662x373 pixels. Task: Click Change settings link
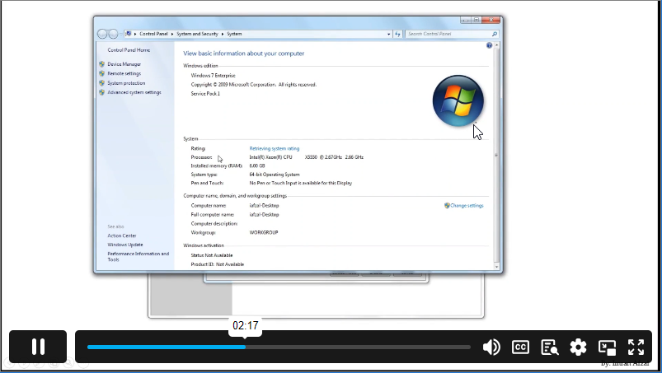467,206
